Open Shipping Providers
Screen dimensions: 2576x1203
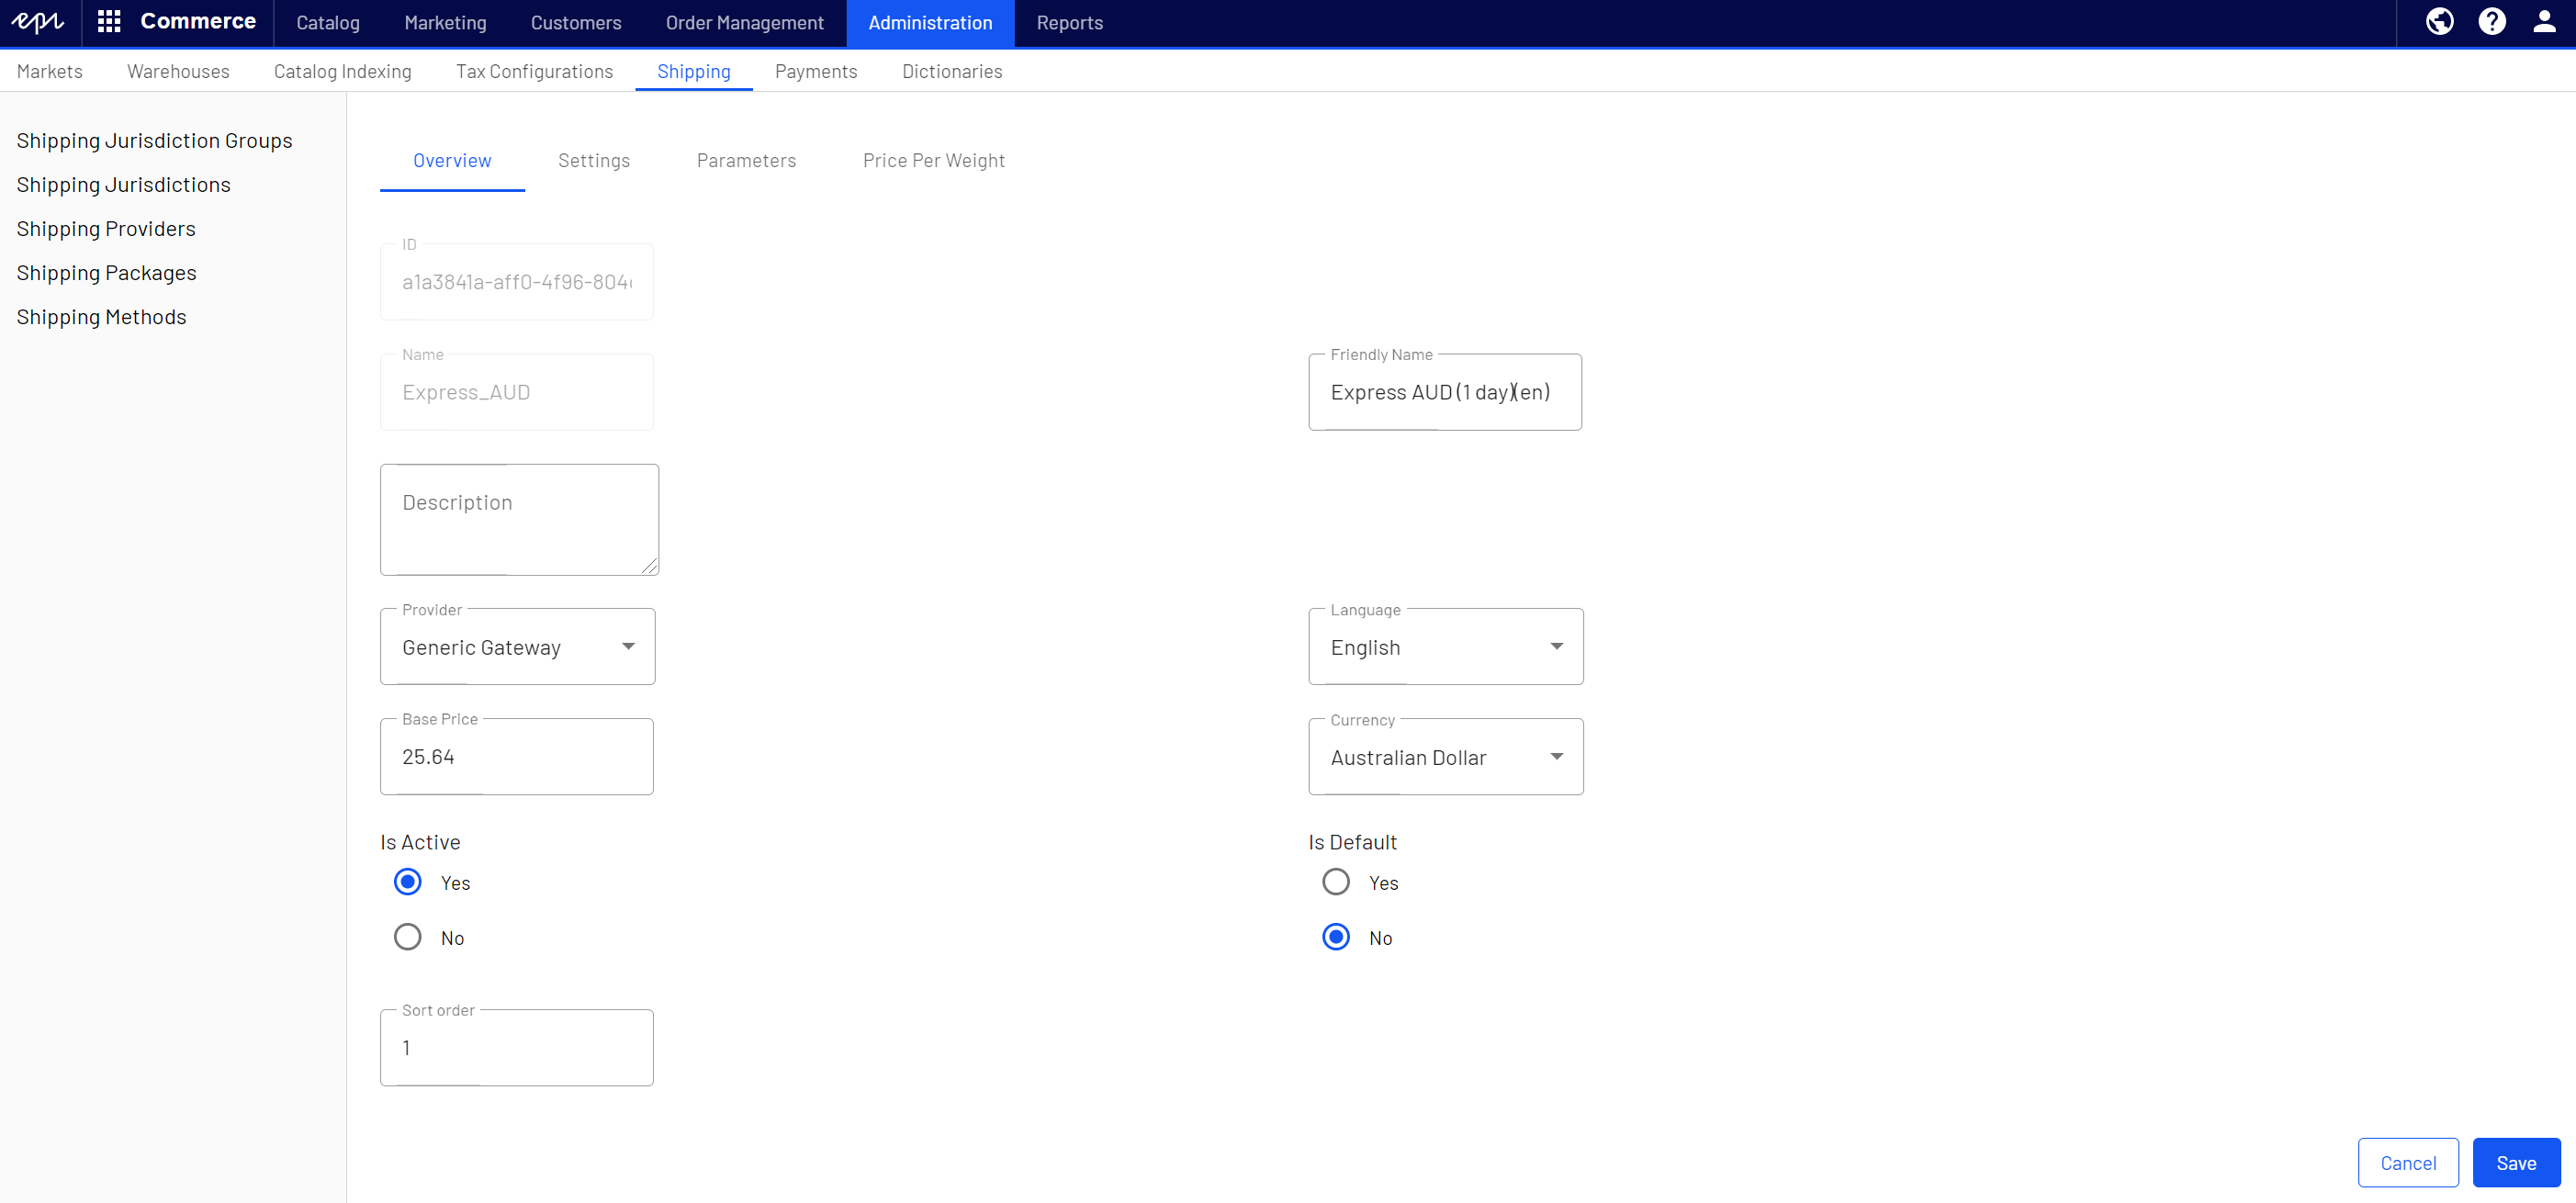106,229
